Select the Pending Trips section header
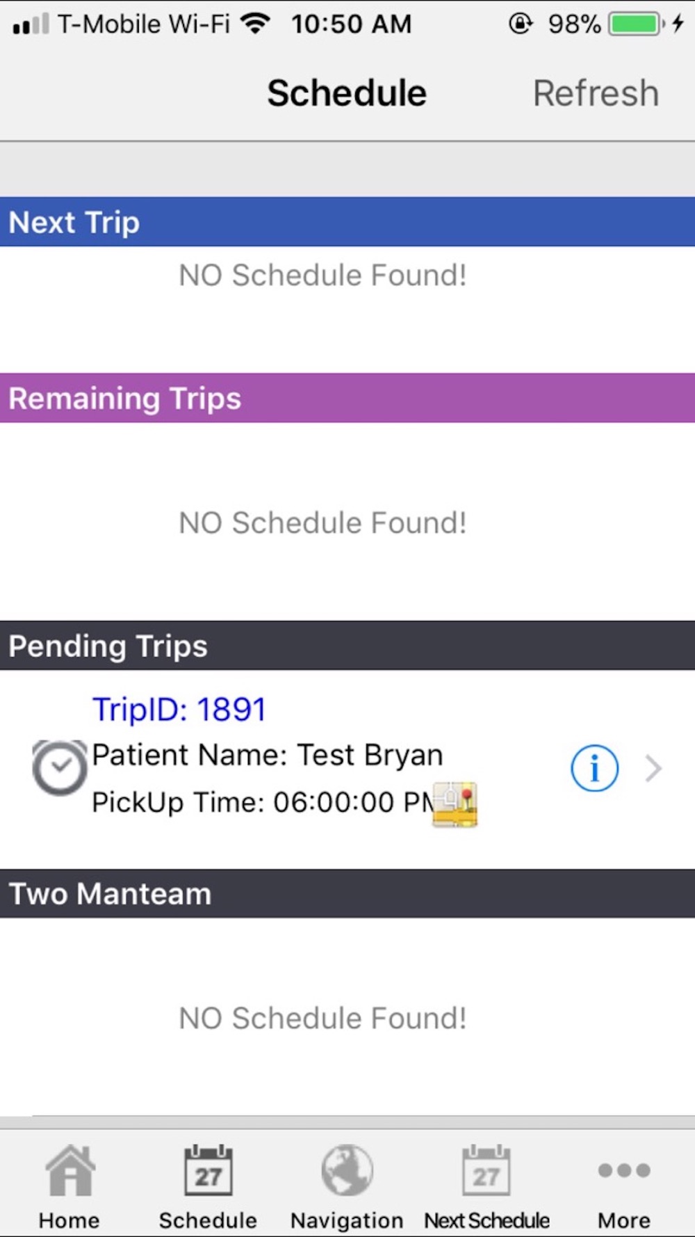 (347, 646)
